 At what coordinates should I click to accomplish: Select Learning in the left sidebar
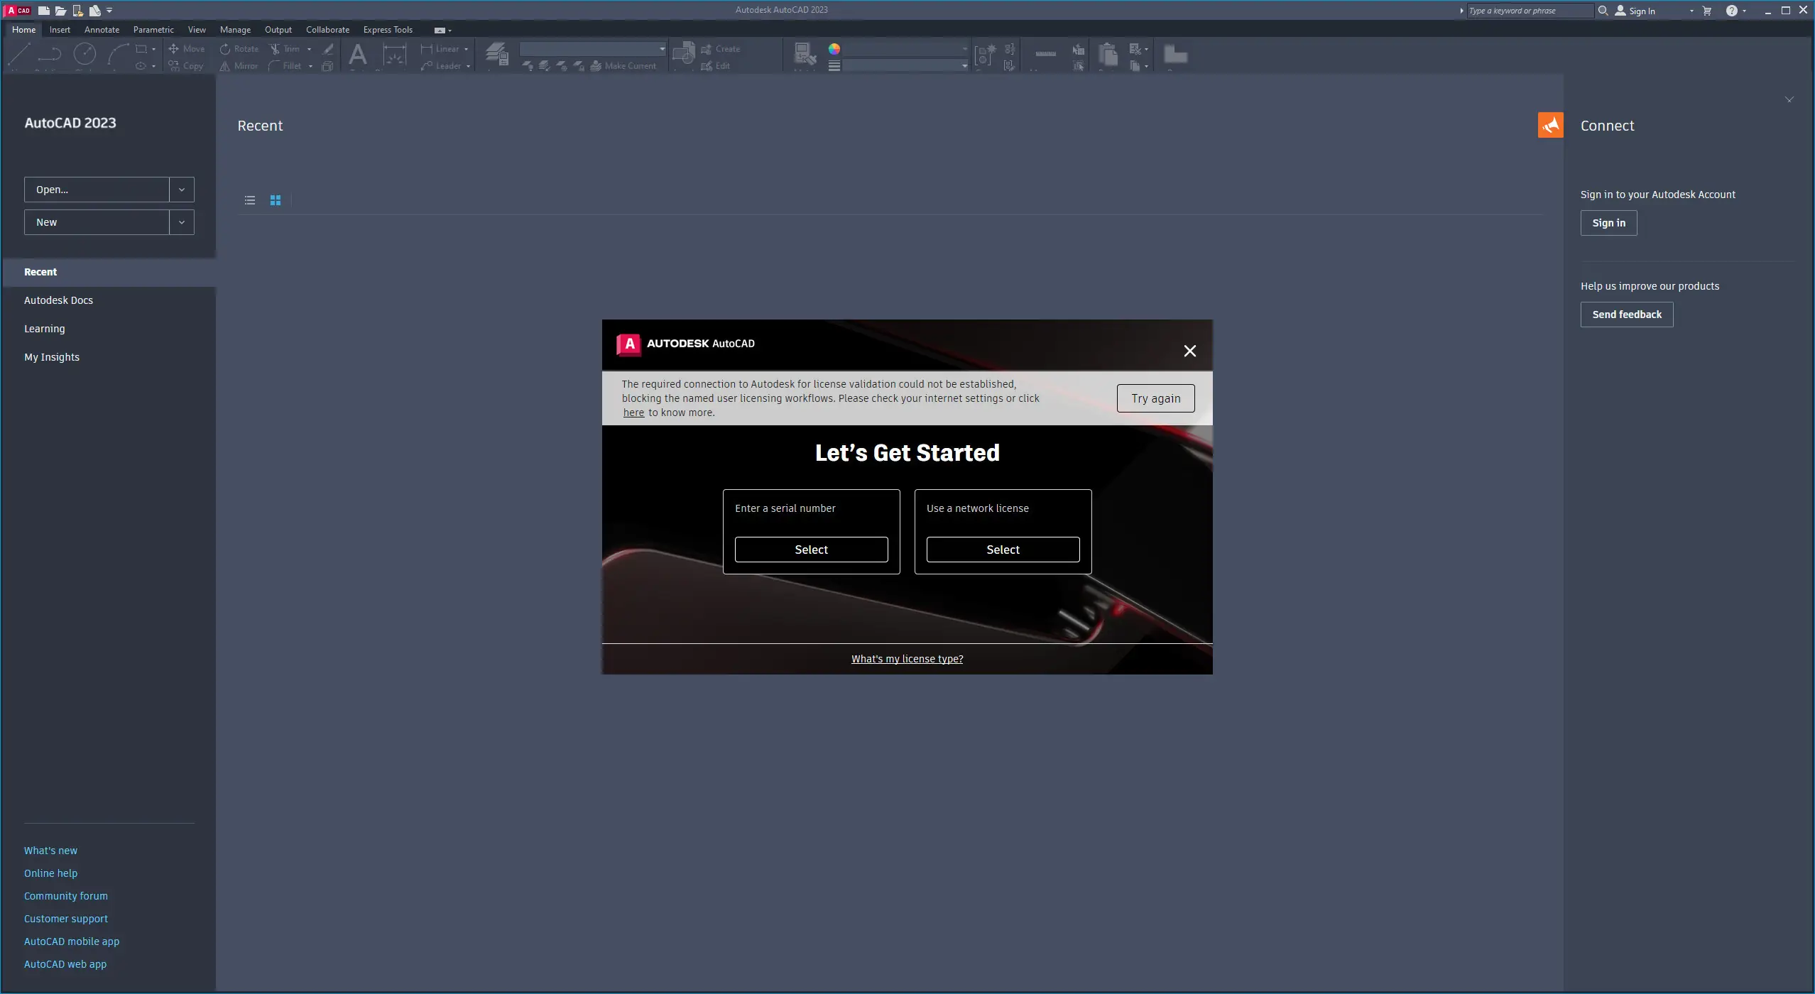(44, 329)
